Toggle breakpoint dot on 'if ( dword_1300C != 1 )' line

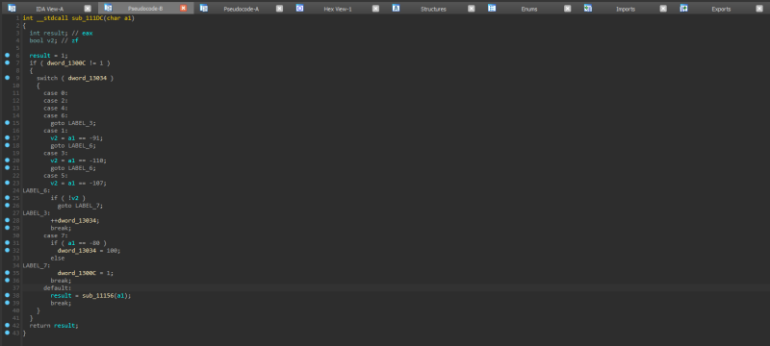[x=7, y=62]
